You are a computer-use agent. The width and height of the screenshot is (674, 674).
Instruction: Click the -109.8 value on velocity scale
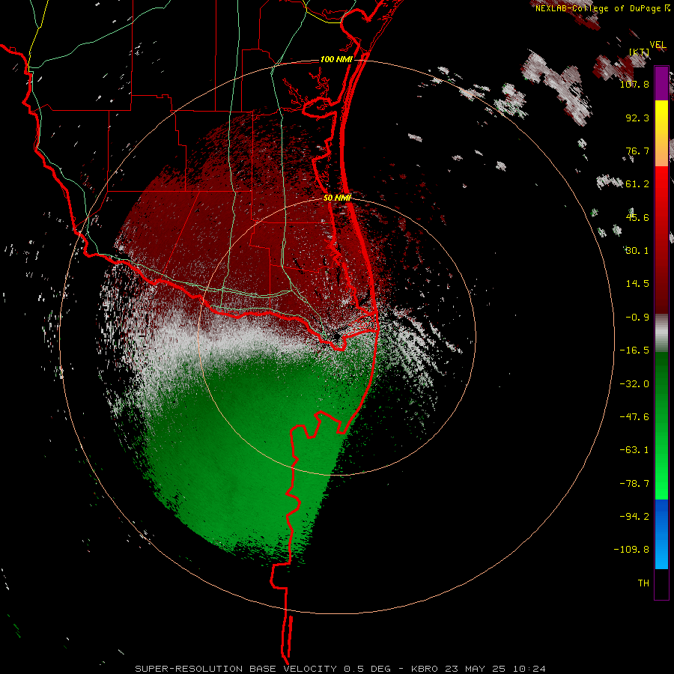tap(631, 550)
